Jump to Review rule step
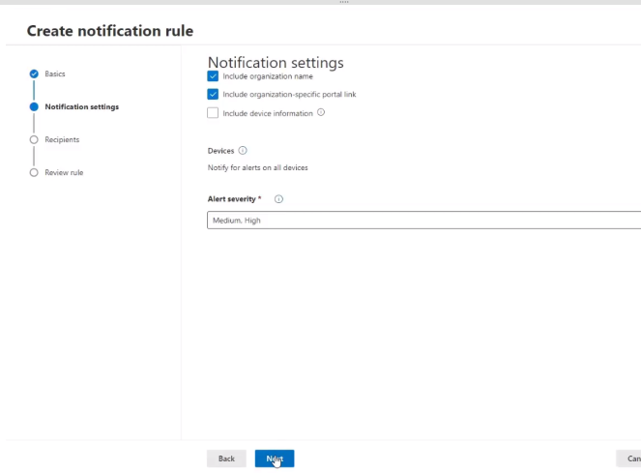 (64, 173)
